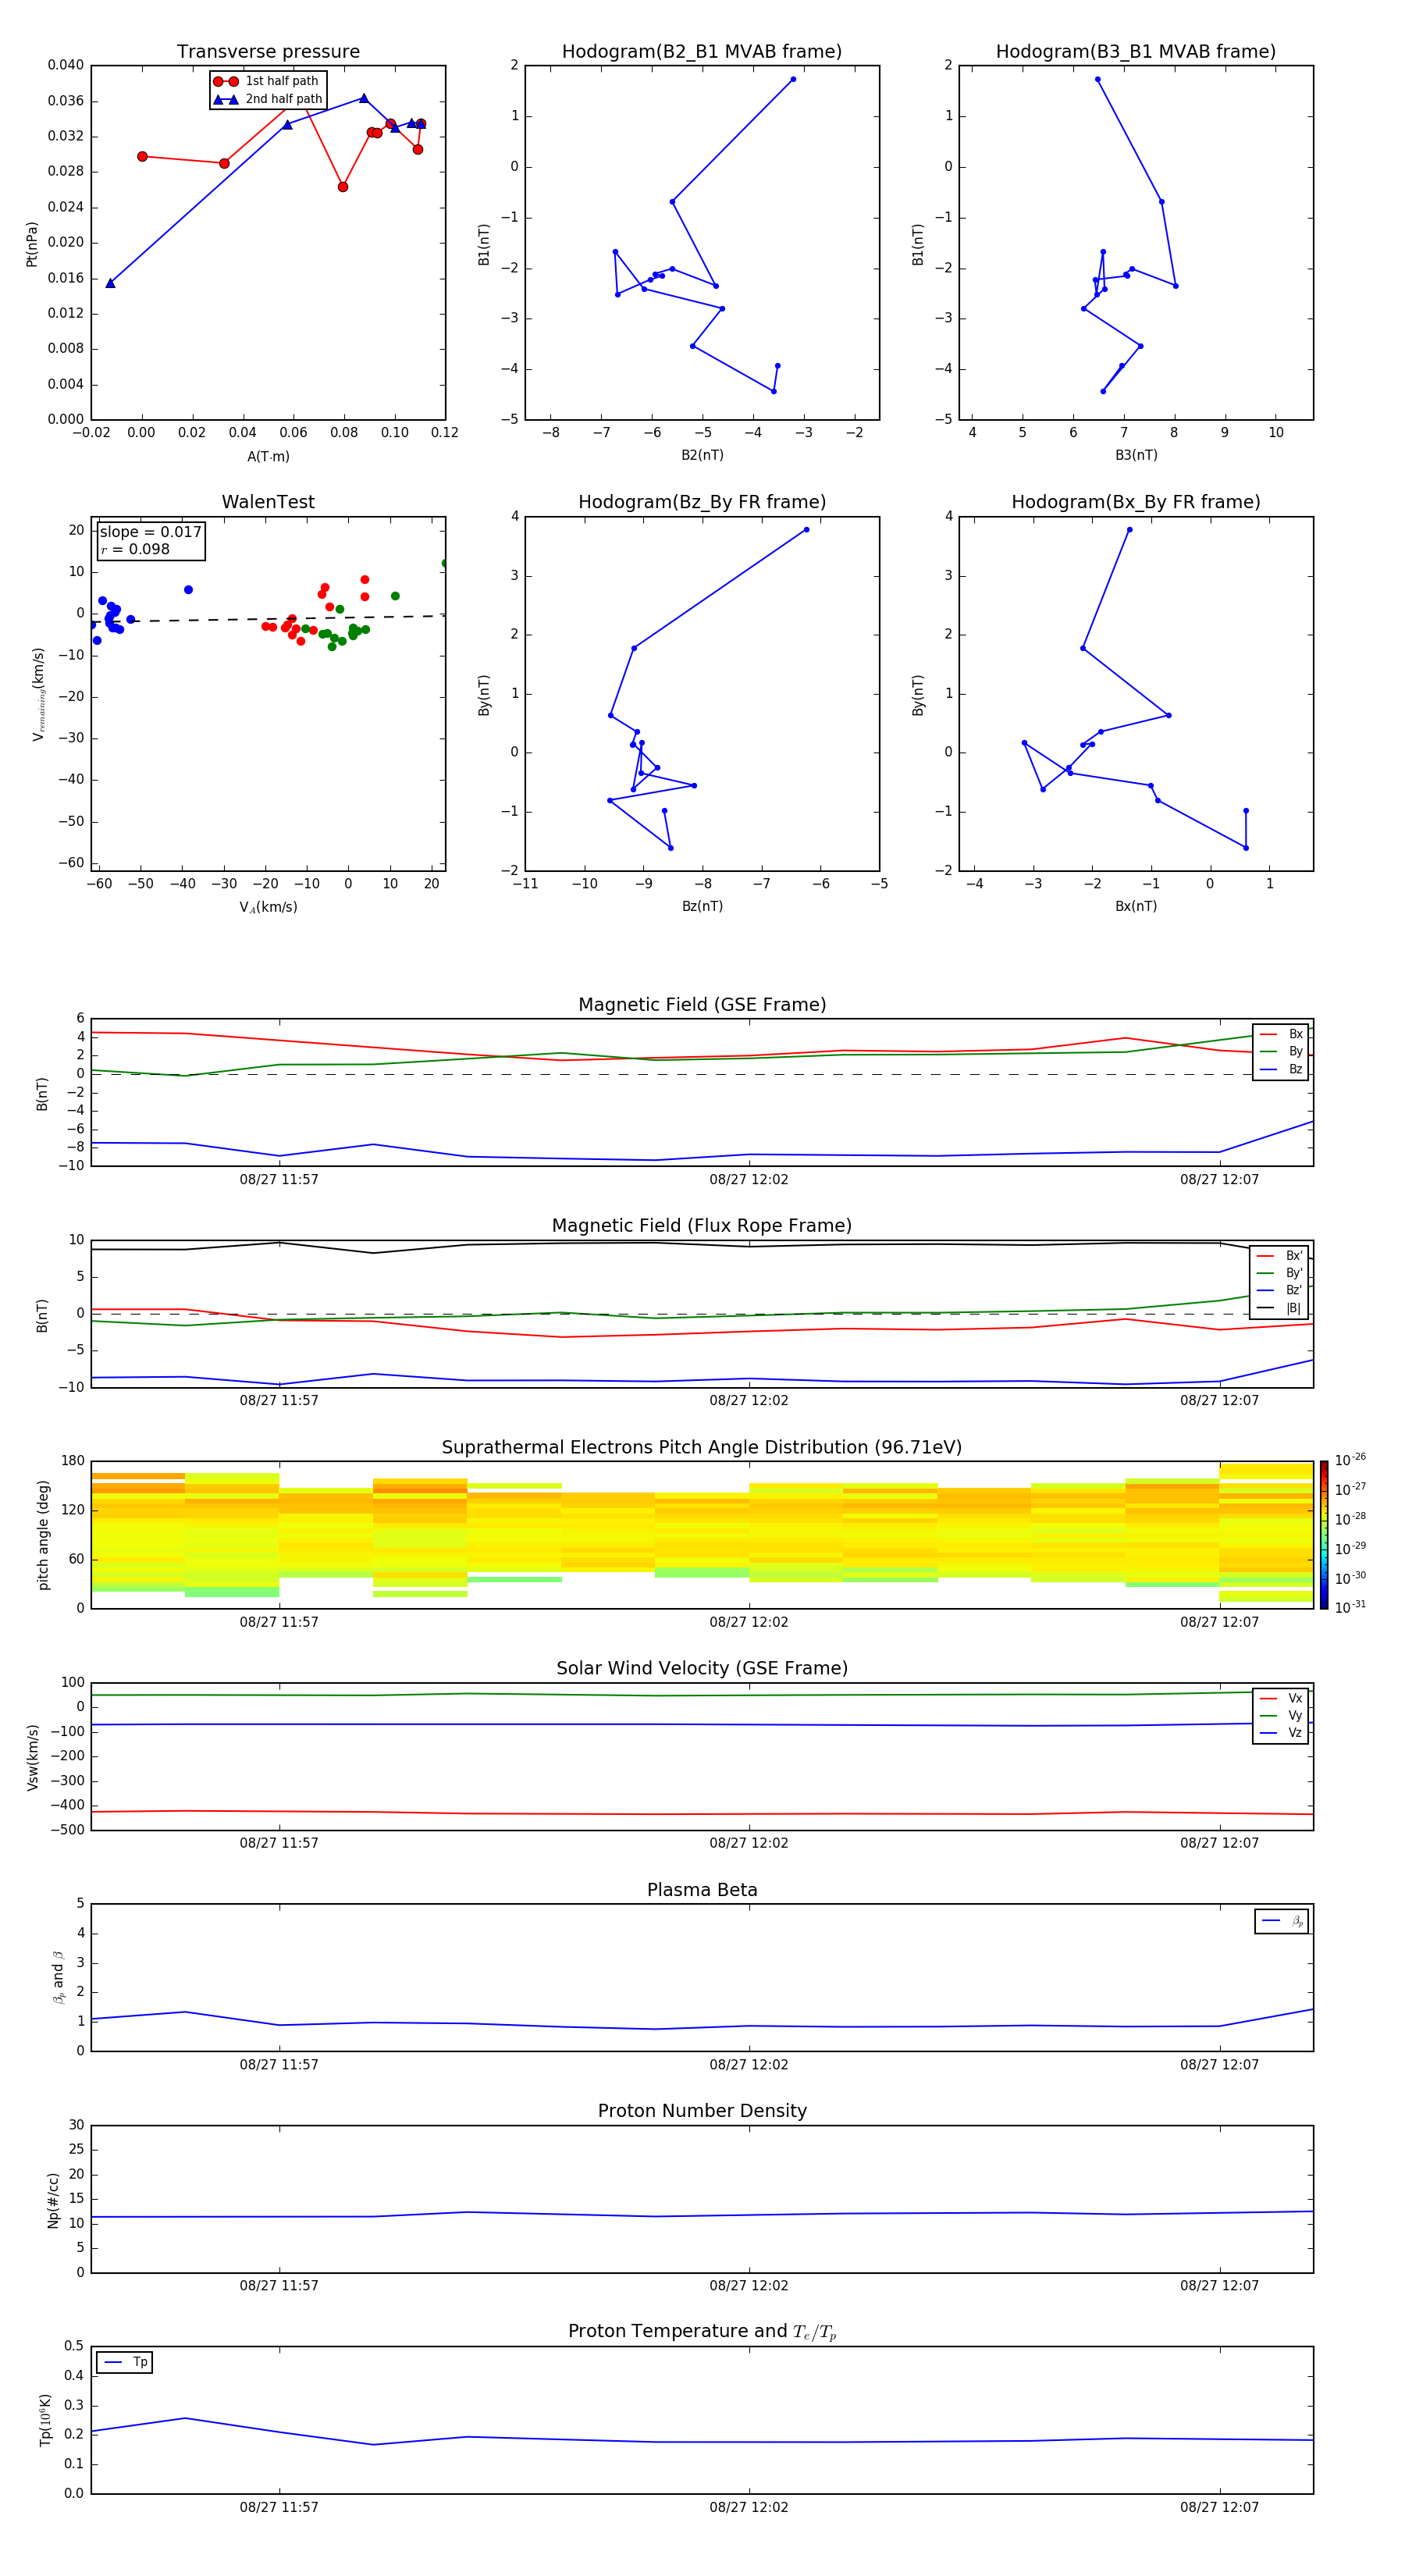Click the 10^-29 colorbar label
The width and height of the screenshot is (1405, 2576).
(1350, 1548)
